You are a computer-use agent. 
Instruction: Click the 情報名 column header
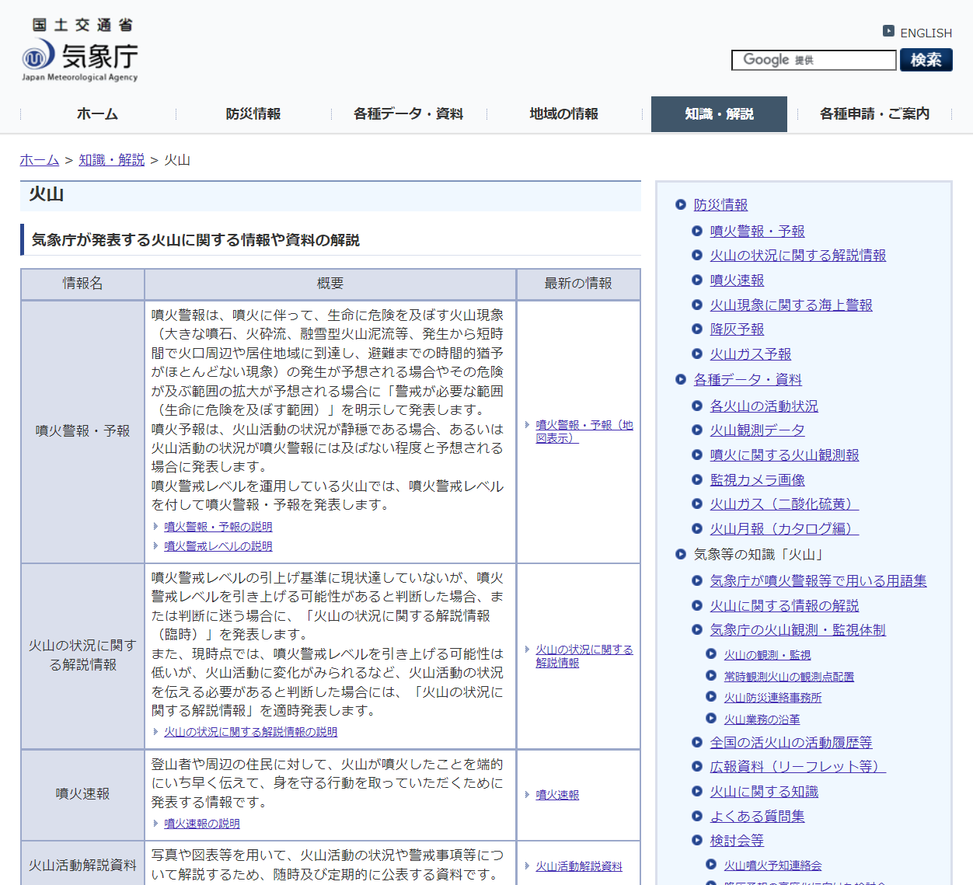point(82,284)
